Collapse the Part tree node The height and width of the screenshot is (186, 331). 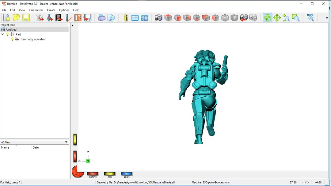click(3, 34)
